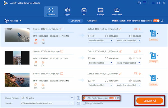Click Edit for the 18124664 video
This screenshot has width=168, height=108.
tap(36, 41)
